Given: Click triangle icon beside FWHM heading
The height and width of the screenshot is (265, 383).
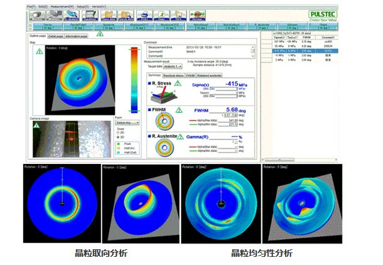Looking at the screenshot, I should (179, 110).
